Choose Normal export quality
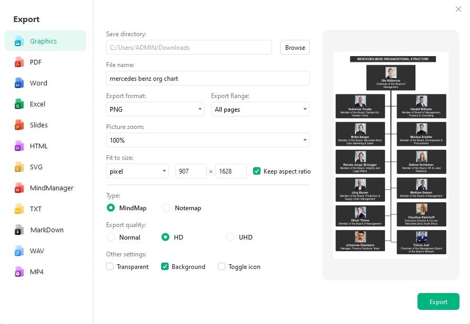 (x=111, y=237)
